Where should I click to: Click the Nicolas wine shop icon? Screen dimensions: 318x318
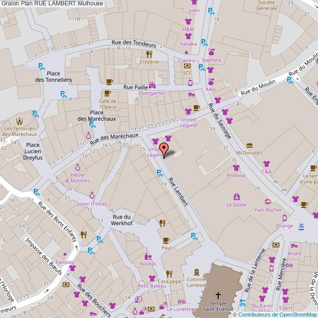pos(148,256)
